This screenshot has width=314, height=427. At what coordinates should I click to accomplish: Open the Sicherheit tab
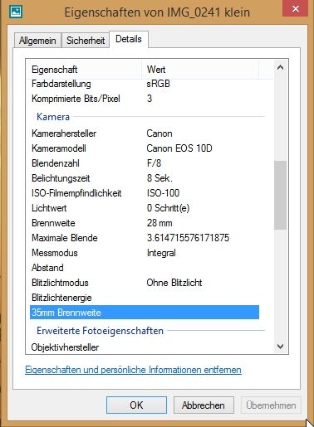(x=86, y=41)
